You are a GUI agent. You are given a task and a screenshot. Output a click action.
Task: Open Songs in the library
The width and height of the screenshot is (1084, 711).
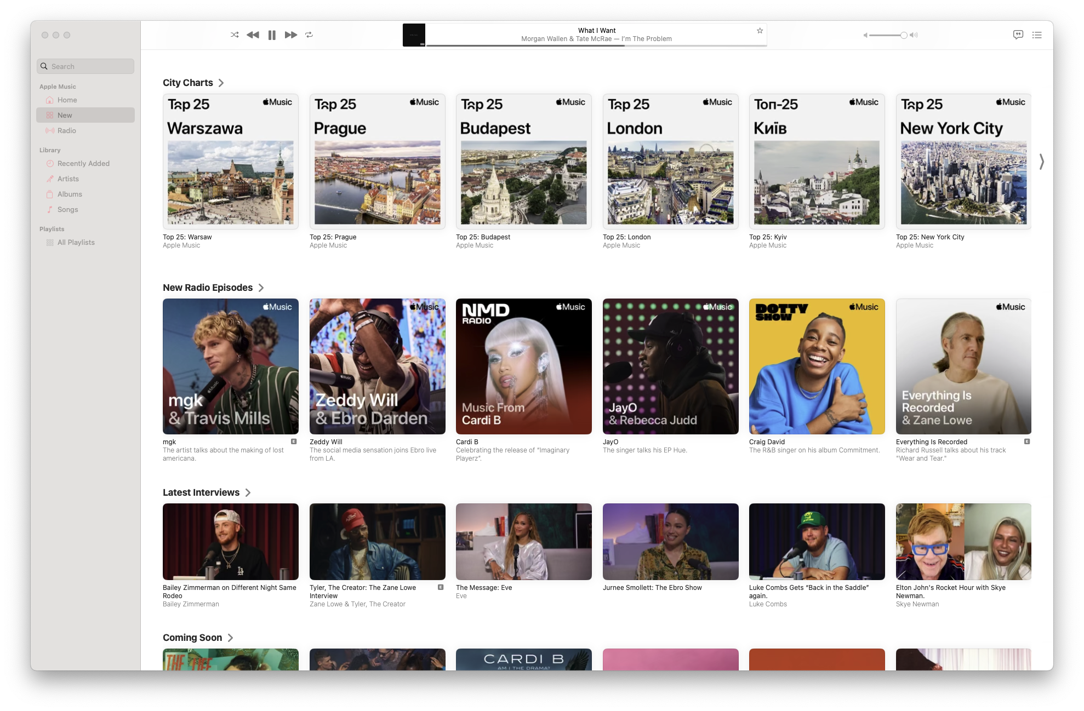(85, 209)
